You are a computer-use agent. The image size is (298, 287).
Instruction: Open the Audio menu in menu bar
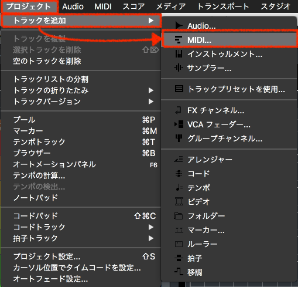coord(73,6)
